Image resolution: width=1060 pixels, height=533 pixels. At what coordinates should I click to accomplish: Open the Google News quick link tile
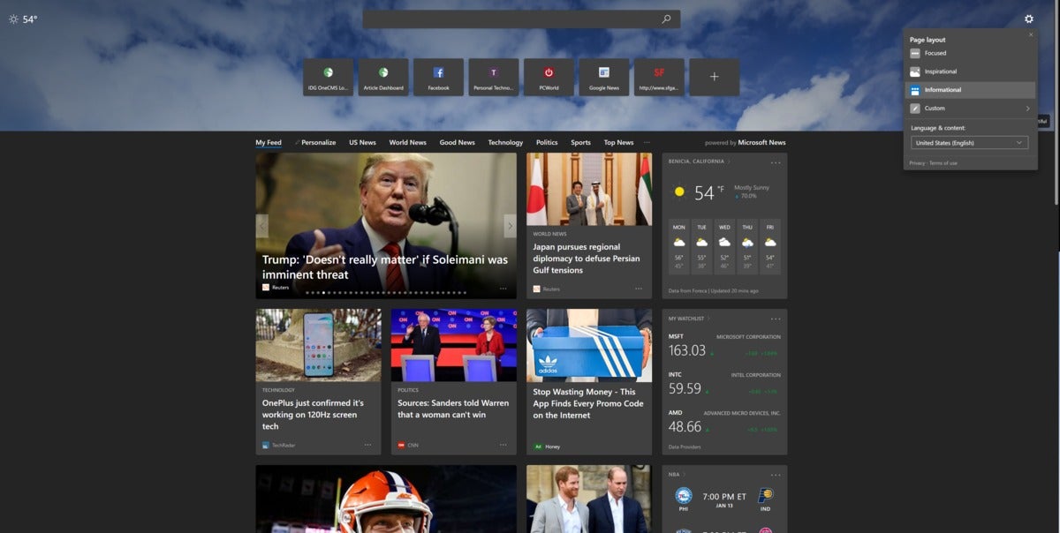[604, 77]
